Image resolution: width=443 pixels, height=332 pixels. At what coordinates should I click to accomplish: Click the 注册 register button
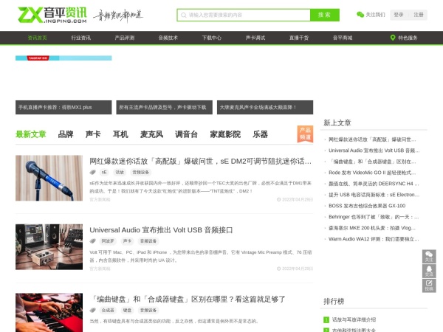point(419,15)
